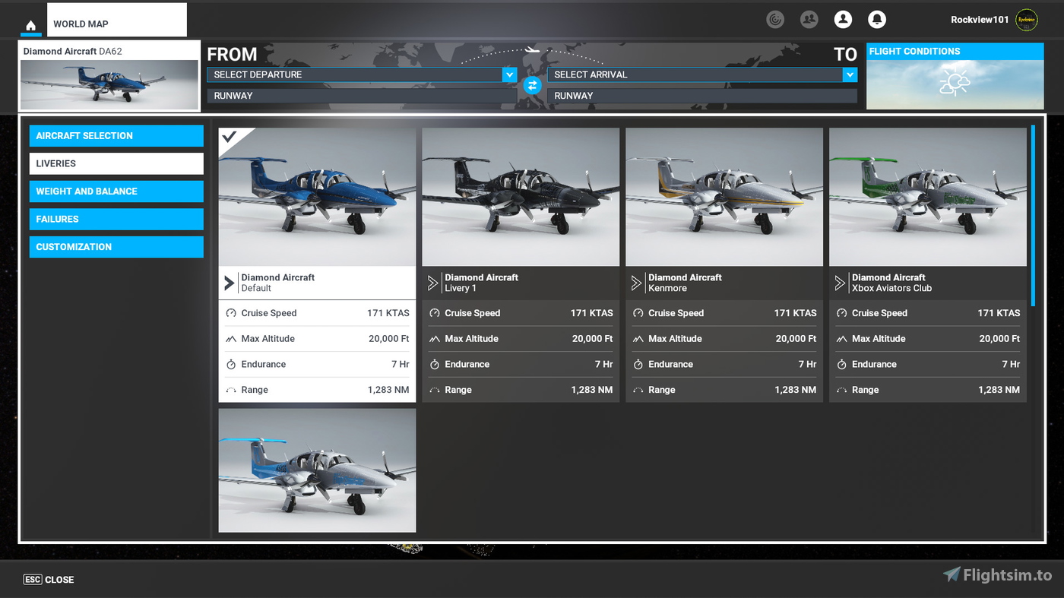Click the profile icon in top bar
The image size is (1064, 598).
point(843,19)
